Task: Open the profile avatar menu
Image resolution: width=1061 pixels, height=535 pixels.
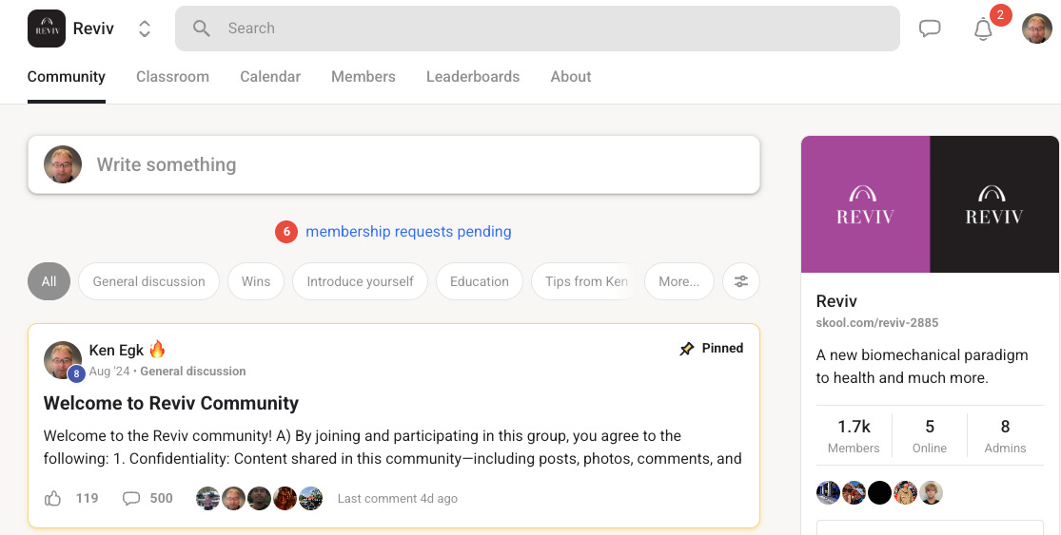Action: 1036,29
